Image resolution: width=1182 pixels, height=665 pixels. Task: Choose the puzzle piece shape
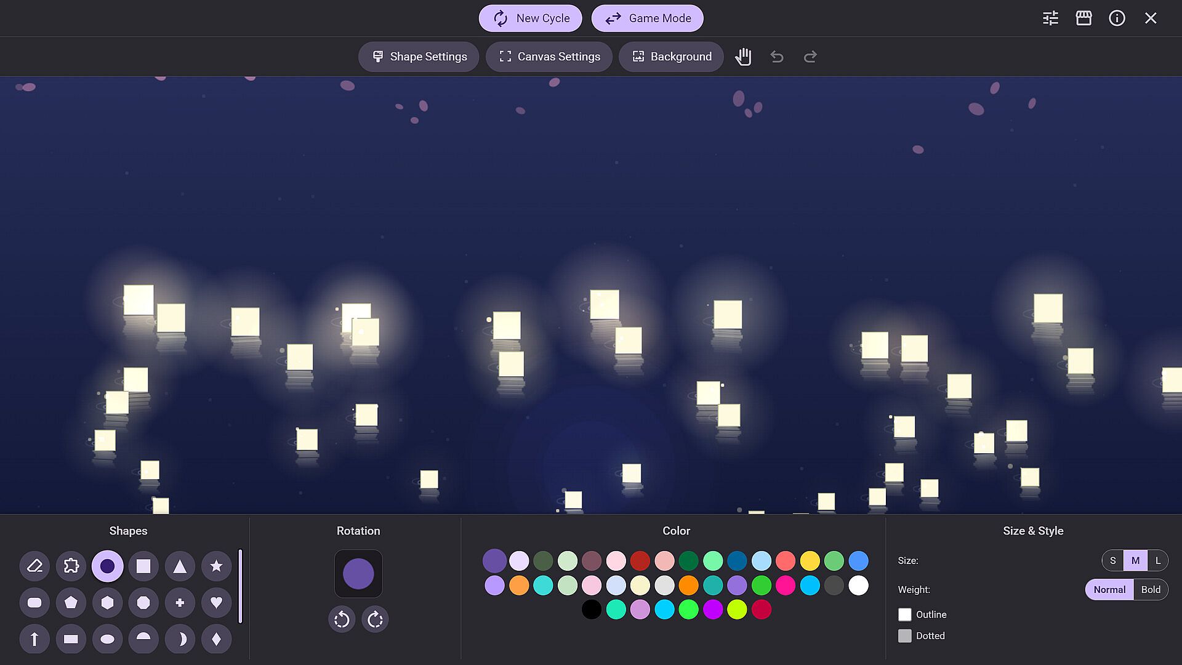pos(71,566)
